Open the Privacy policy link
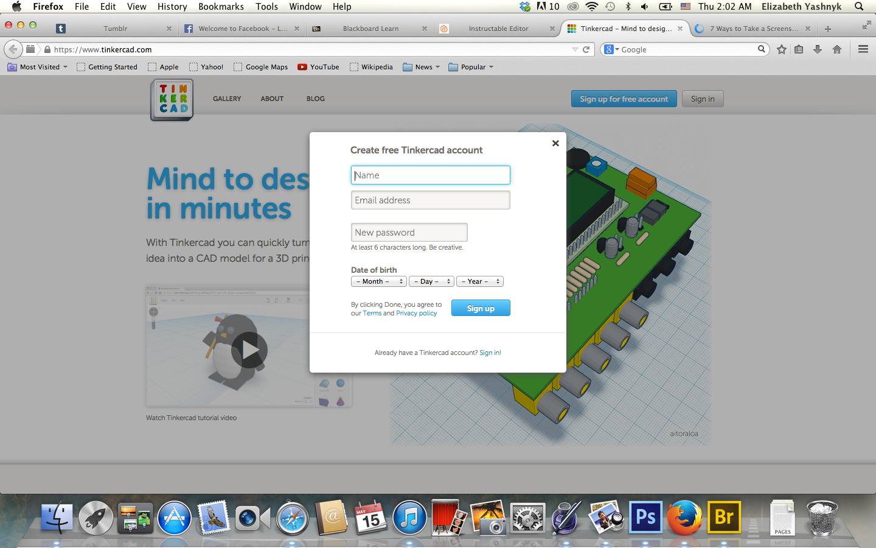 tap(416, 313)
